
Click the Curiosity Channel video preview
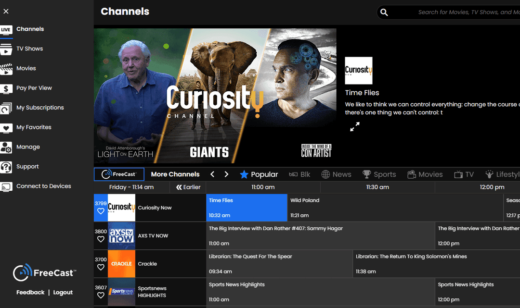coord(215,96)
